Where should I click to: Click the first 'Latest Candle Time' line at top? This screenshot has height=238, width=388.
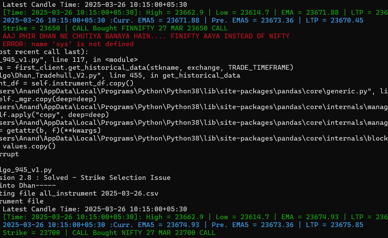[x=95, y=4]
